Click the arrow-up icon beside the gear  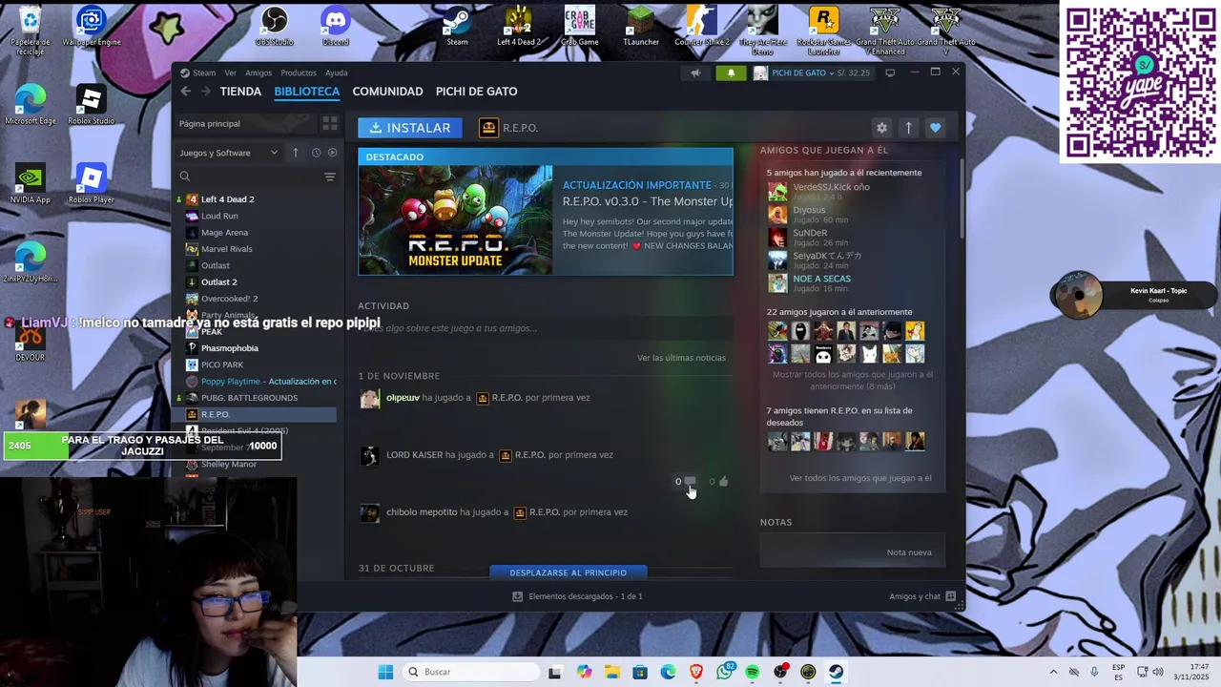click(x=908, y=128)
